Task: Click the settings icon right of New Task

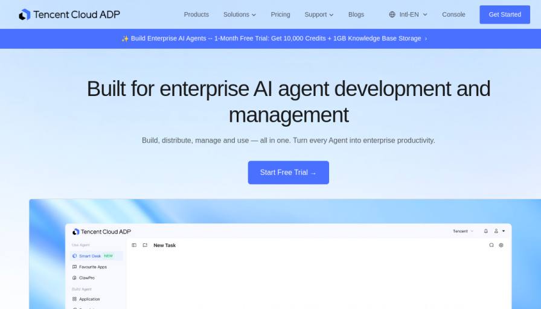Action: 501,245
